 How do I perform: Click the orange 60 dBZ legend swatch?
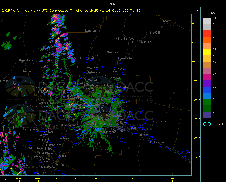point(207,40)
